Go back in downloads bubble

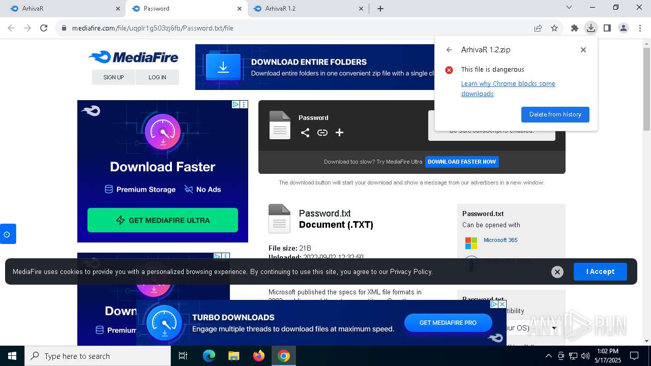(x=449, y=50)
